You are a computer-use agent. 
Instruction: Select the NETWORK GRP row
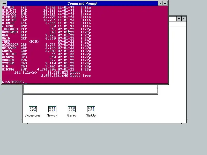pos(46,48)
